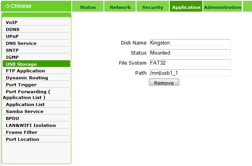Open FTP Application in sidebar
Screen dimensions: 252x166
pyautogui.click(x=26, y=71)
